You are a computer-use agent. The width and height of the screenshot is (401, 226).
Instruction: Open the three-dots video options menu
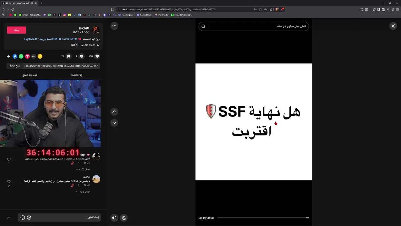114,26
